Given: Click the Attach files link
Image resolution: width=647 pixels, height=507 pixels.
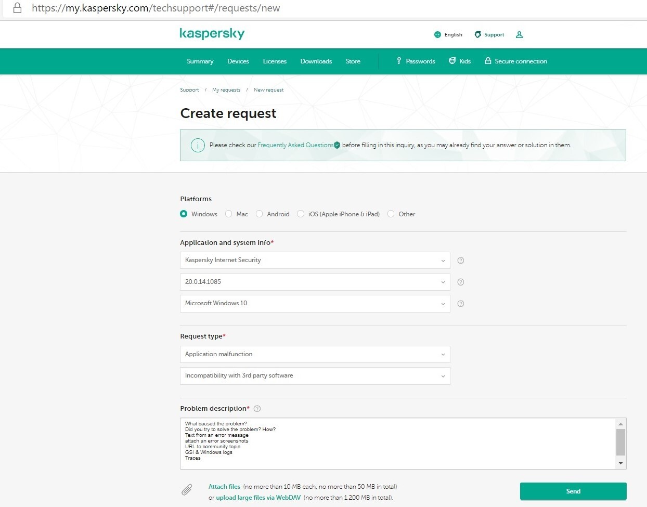Looking at the screenshot, I should coord(224,487).
